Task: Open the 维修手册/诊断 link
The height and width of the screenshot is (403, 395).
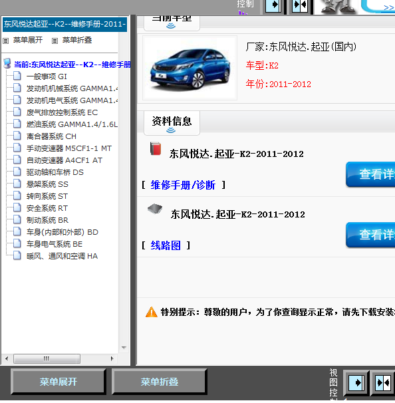Action: [x=183, y=185]
